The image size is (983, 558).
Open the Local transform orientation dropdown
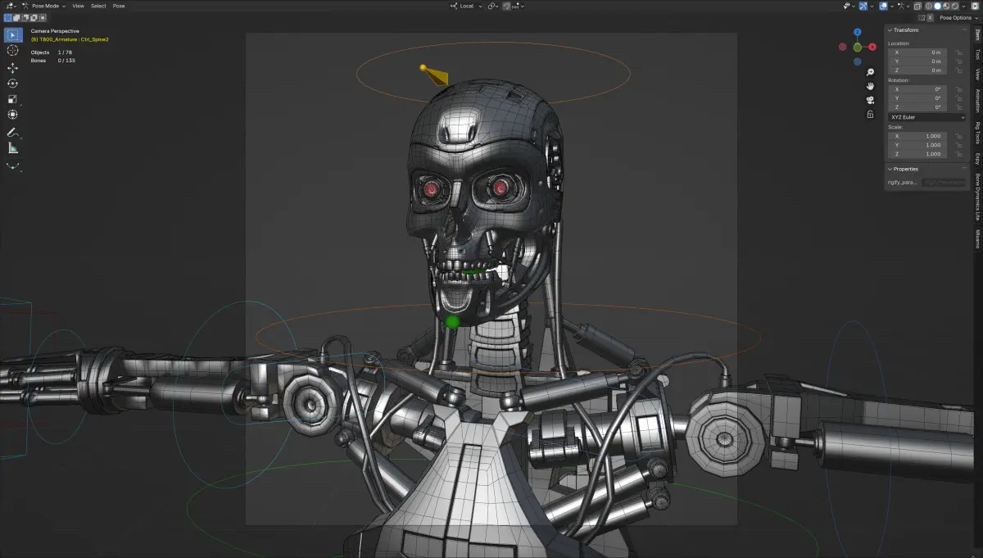(x=467, y=7)
